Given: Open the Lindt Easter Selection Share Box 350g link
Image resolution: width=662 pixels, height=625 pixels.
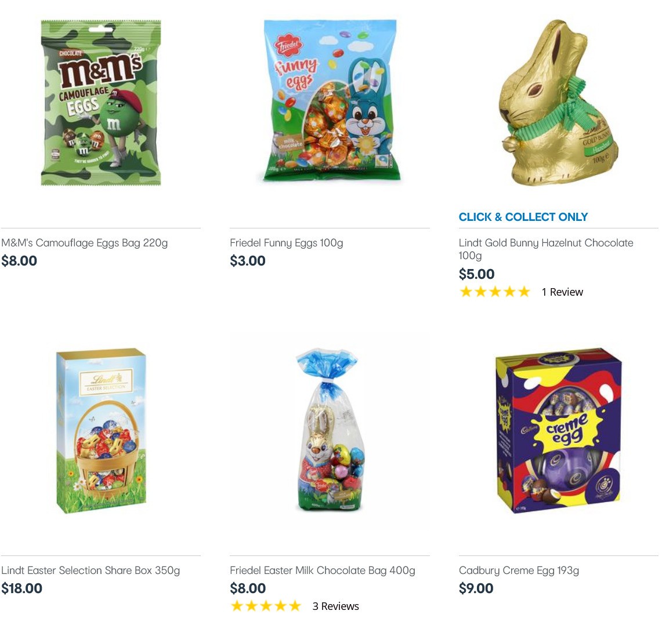Looking at the screenshot, I should tap(90, 571).
